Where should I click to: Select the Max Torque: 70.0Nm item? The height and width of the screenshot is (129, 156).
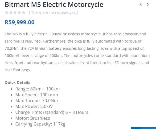point(36,101)
